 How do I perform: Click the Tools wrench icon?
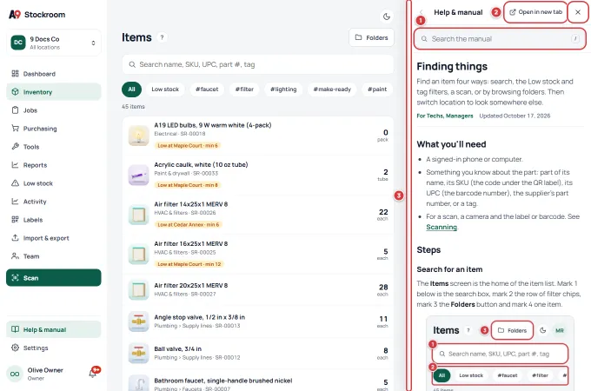tap(15, 146)
